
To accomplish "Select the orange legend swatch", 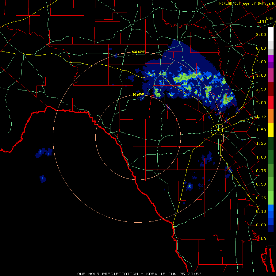I will coord(271,116).
